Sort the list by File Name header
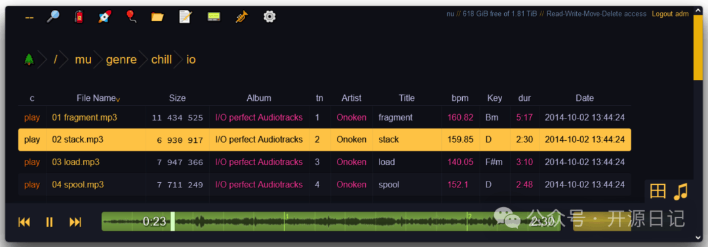708x247 pixels. click(96, 98)
